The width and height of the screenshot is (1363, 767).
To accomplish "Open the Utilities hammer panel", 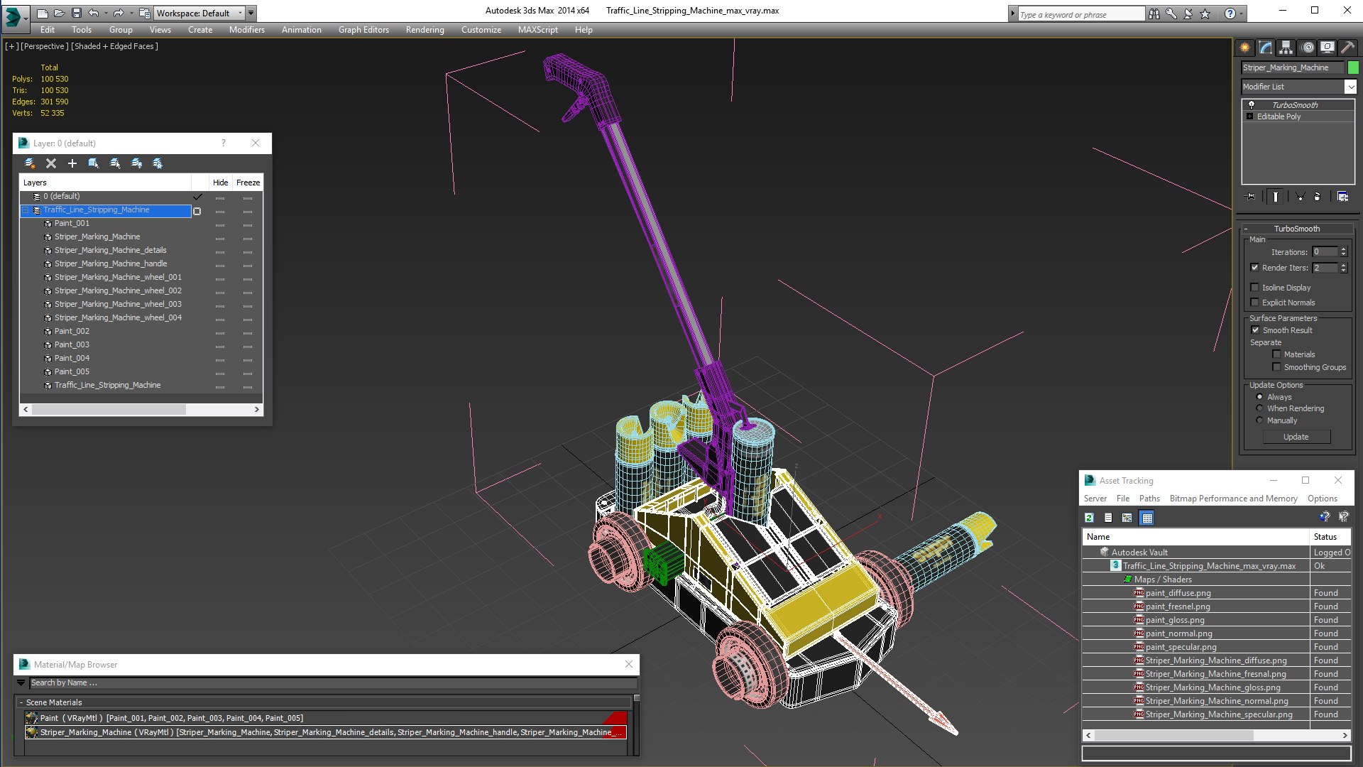I will tap(1347, 48).
